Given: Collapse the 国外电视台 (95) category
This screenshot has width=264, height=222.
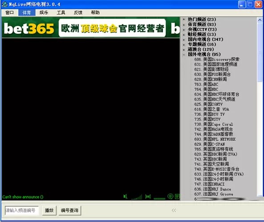Looking at the screenshot, I should pyautogui.click(x=184, y=55).
